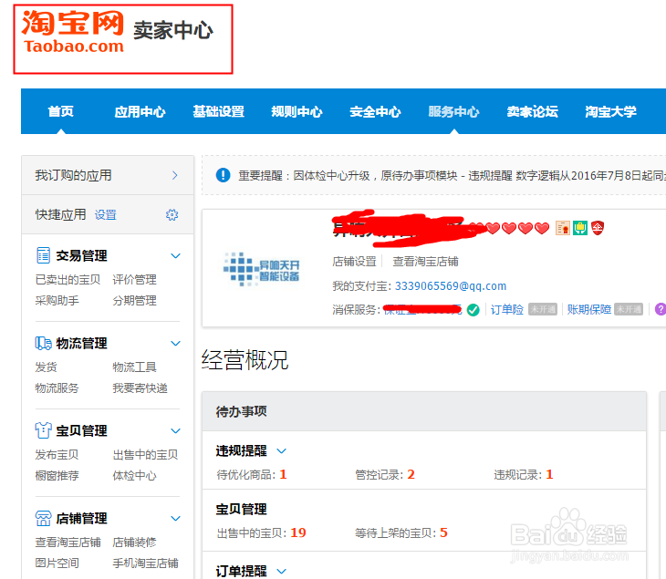Expand 违规提醒 dropdown chevron
The height and width of the screenshot is (579, 666).
click(x=282, y=450)
